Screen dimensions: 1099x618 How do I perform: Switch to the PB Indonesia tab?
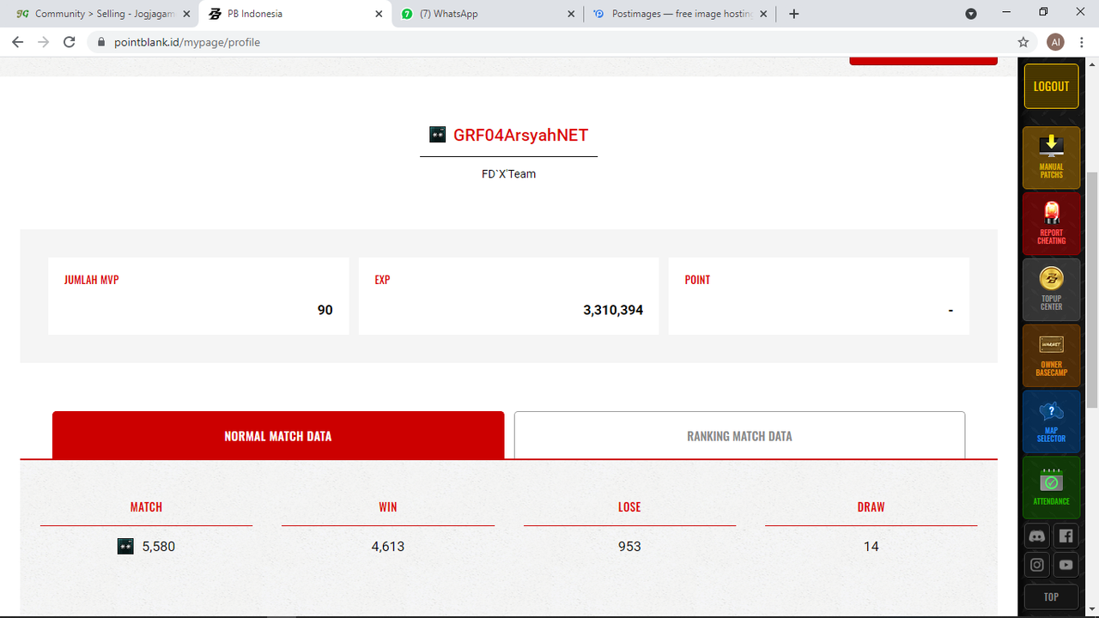click(294, 14)
